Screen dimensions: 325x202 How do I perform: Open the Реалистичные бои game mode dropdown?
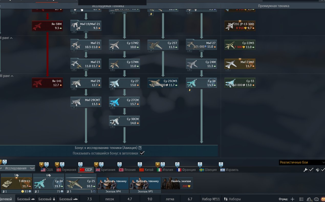click(x=302, y=162)
